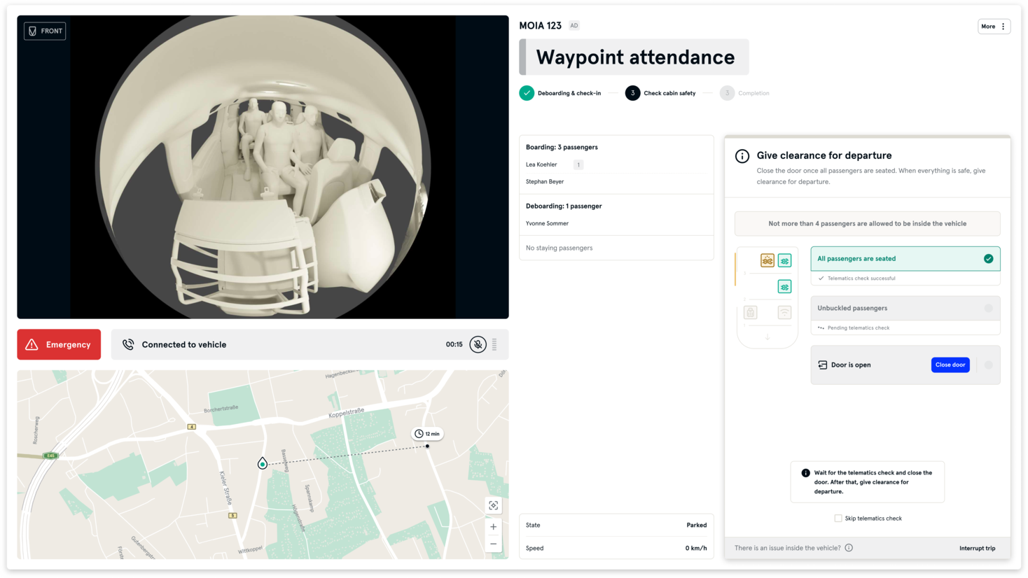
Task: Click the 12 min ETA marker on the map
Action: click(x=427, y=433)
